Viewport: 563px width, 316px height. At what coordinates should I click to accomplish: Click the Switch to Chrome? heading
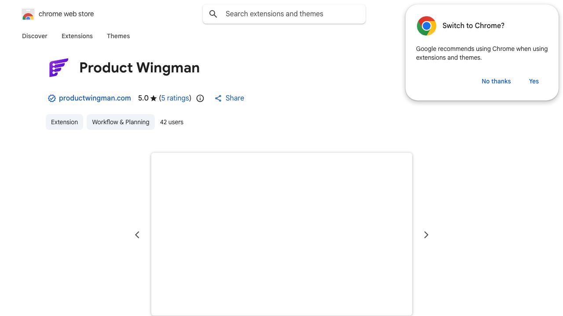click(x=473, y=26)
